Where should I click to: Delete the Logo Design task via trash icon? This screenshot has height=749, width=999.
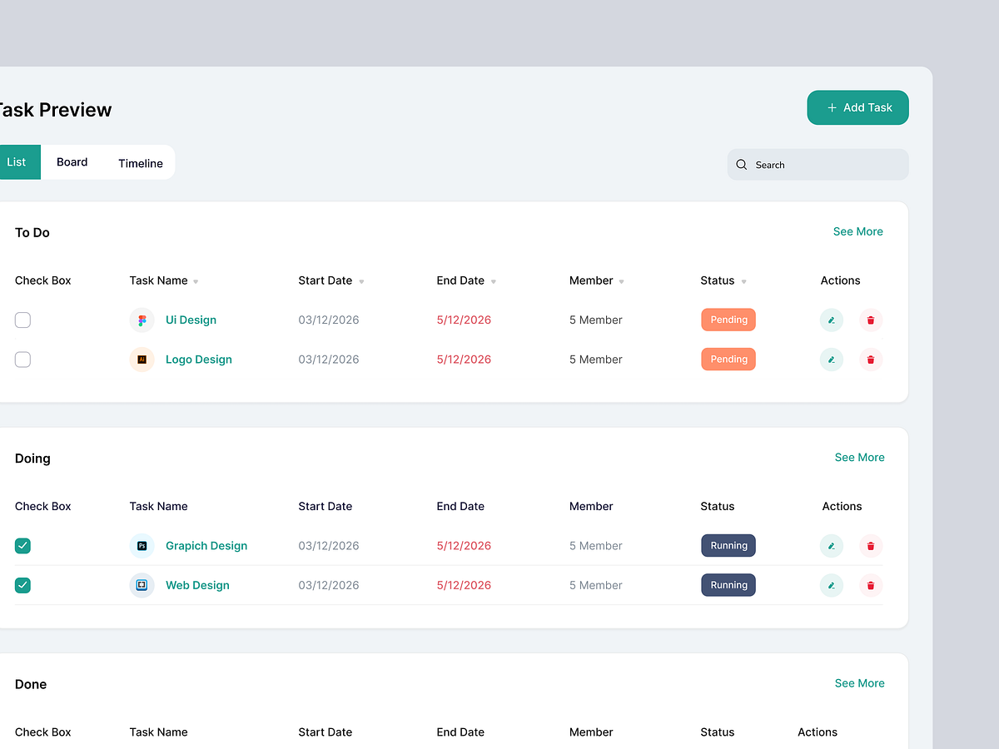click(x=871, y=360)
